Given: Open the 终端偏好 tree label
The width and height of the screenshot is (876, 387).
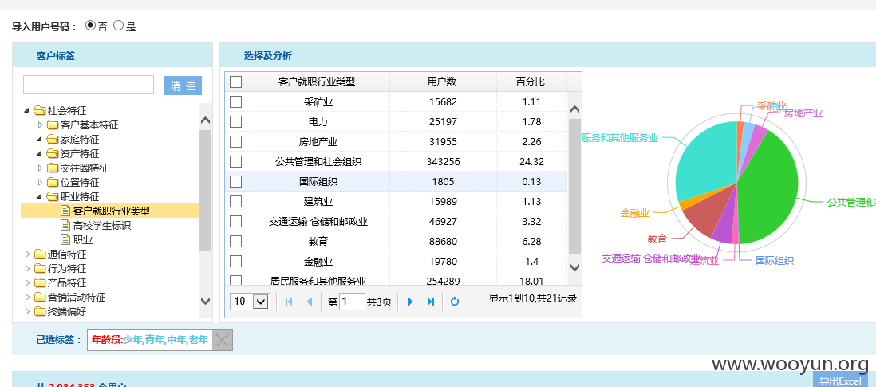Looking at the screenshot, I should 67,312.
